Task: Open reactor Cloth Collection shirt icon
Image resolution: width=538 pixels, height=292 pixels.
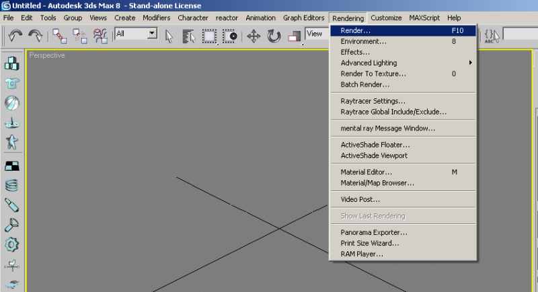Action: coord(12,83)
